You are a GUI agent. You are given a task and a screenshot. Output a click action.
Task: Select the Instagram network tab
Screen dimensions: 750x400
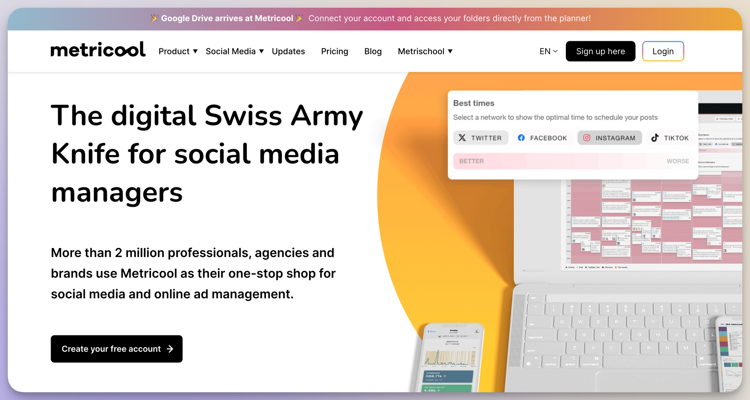tap(609, 138)
